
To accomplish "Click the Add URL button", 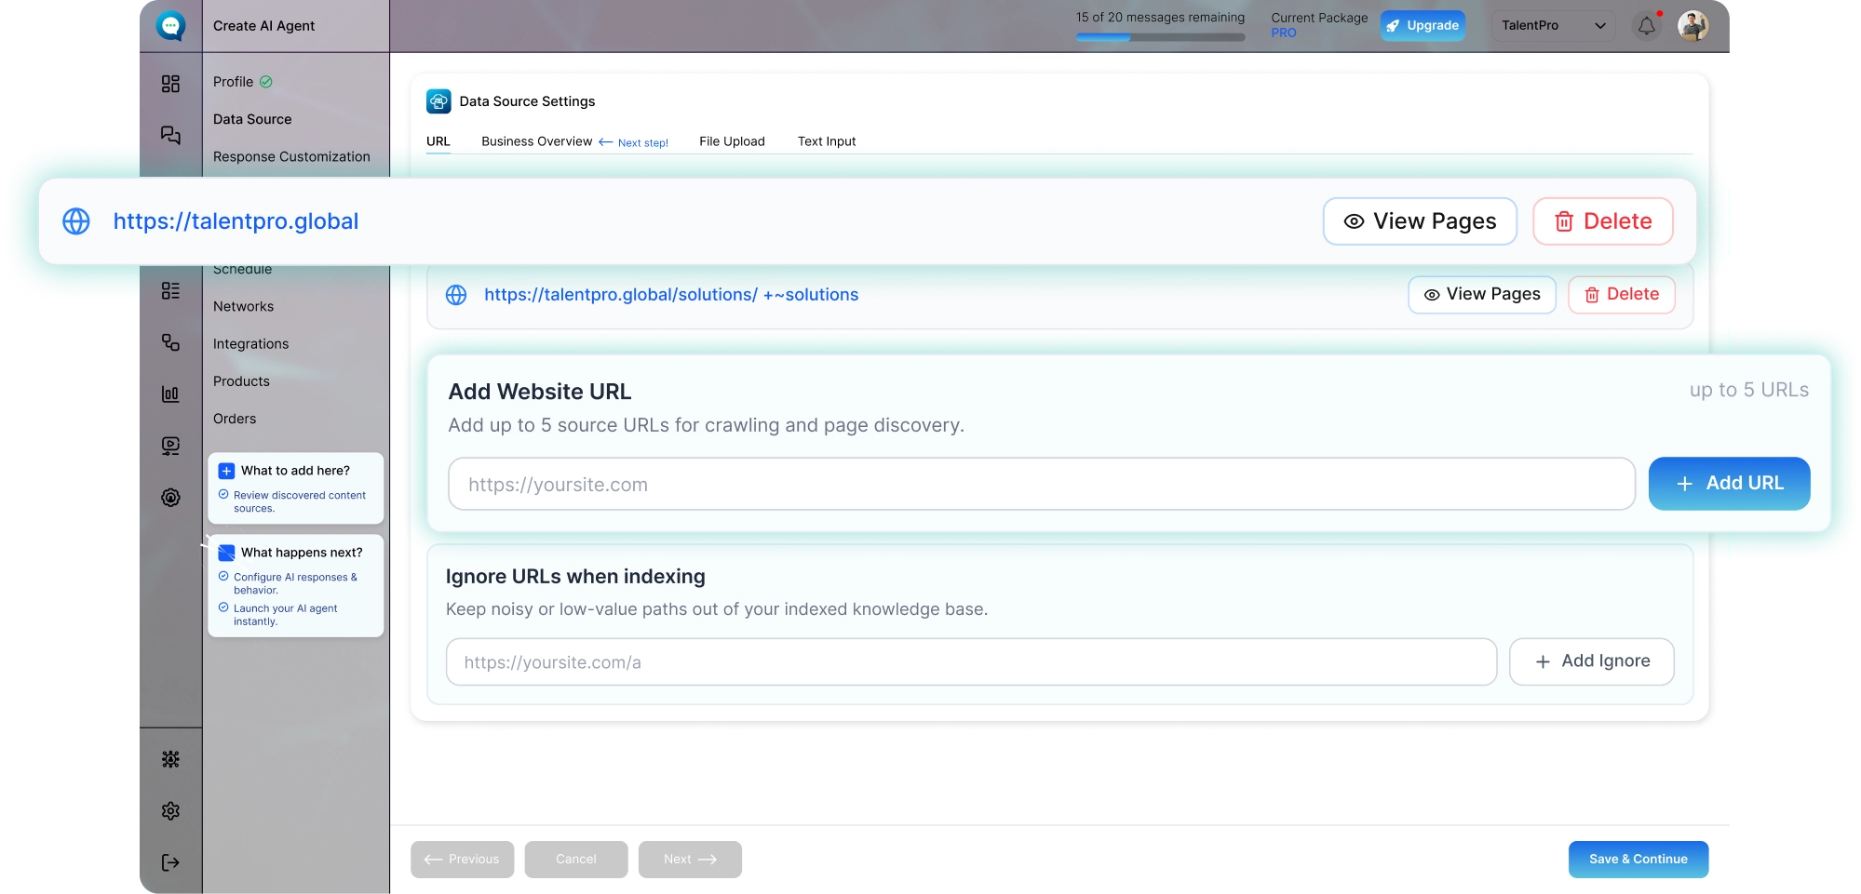I will click(x=1729, y=484).
